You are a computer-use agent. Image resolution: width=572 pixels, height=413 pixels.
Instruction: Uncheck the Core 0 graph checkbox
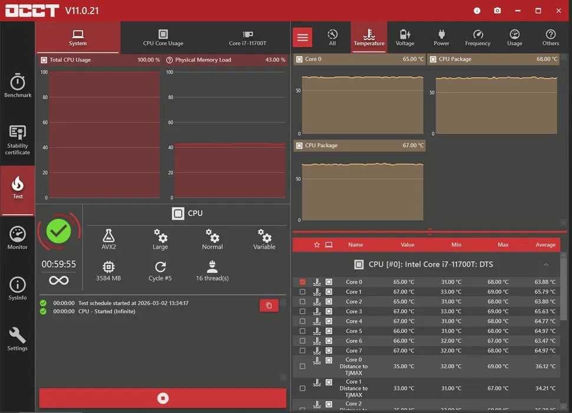tap(303, 282)
